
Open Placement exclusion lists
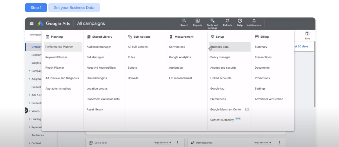click(103, 99)
